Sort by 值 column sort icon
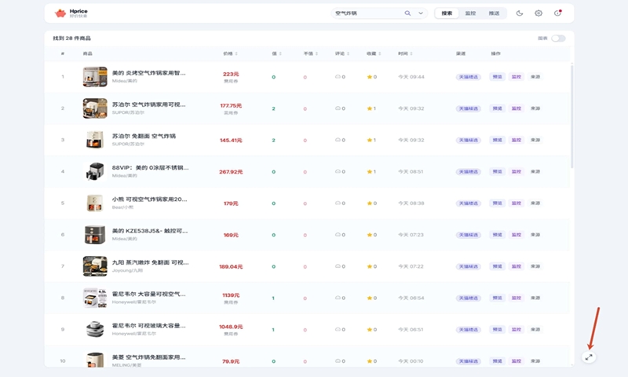The image size is (628, 377). pos(280,53)
